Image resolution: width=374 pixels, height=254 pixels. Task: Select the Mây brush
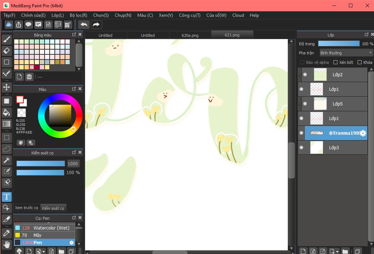(x=45, y=235)
